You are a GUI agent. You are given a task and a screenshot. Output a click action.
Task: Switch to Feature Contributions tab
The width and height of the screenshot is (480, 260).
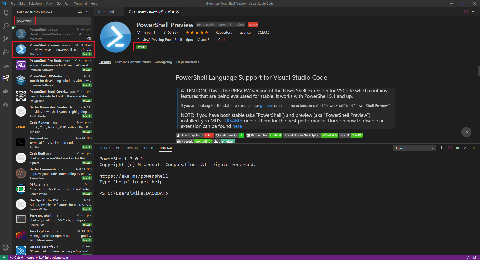click(x=133, y=62)
